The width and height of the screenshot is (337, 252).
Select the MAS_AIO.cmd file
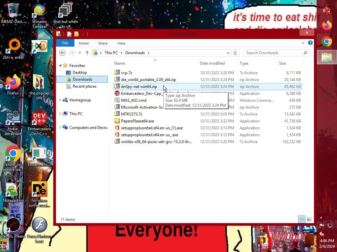208,100
